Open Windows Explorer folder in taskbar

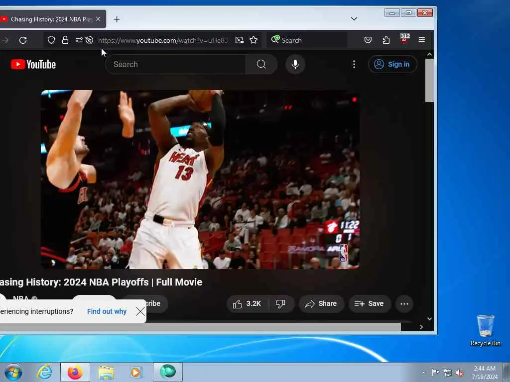[106, 372]
